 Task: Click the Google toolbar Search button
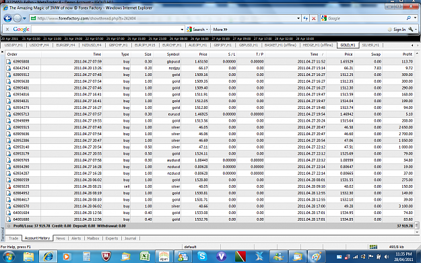(x=196, y=29)
